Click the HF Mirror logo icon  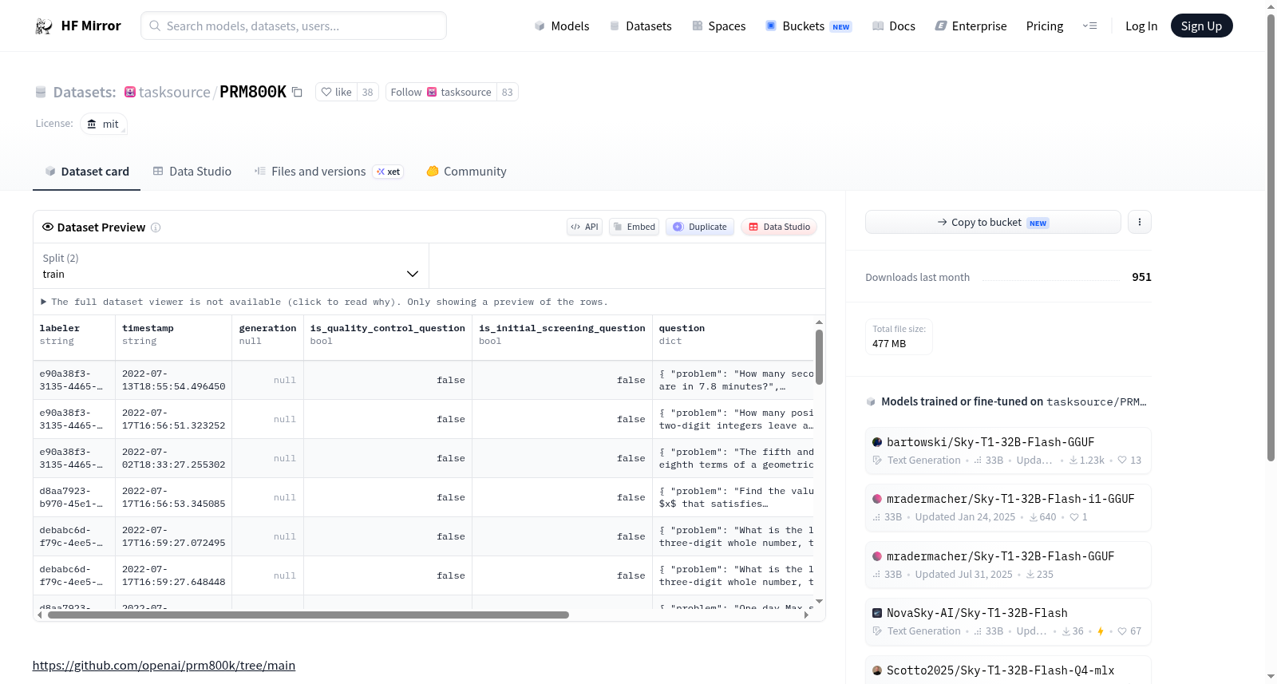pos(44,26)
